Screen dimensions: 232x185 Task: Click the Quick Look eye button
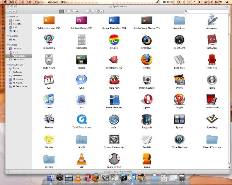[90, 11]
